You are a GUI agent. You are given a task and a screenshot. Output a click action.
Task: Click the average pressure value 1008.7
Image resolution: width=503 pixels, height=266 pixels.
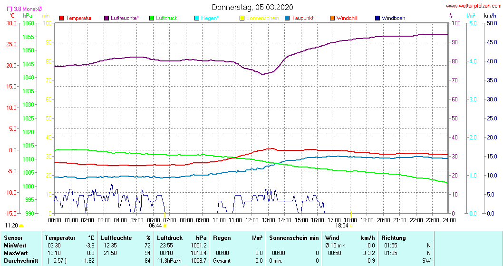199,261
